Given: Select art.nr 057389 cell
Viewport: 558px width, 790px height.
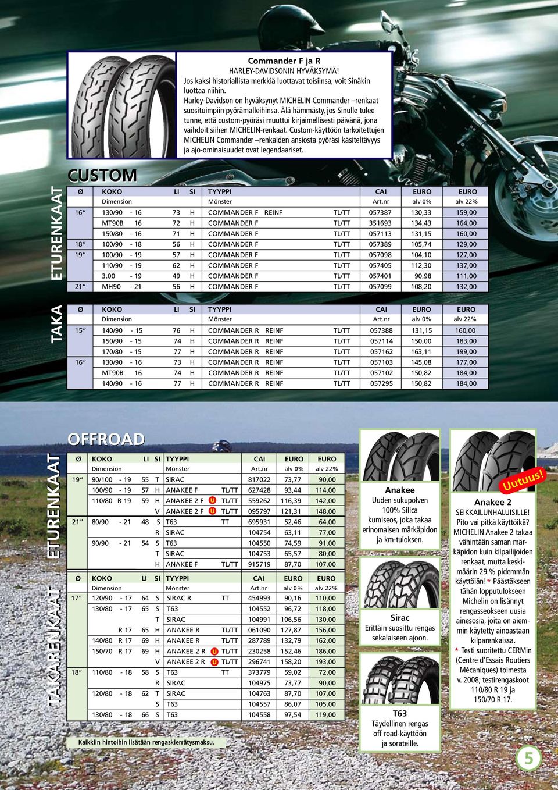Looking at the screenshot, I should click(x=380, y=244).
